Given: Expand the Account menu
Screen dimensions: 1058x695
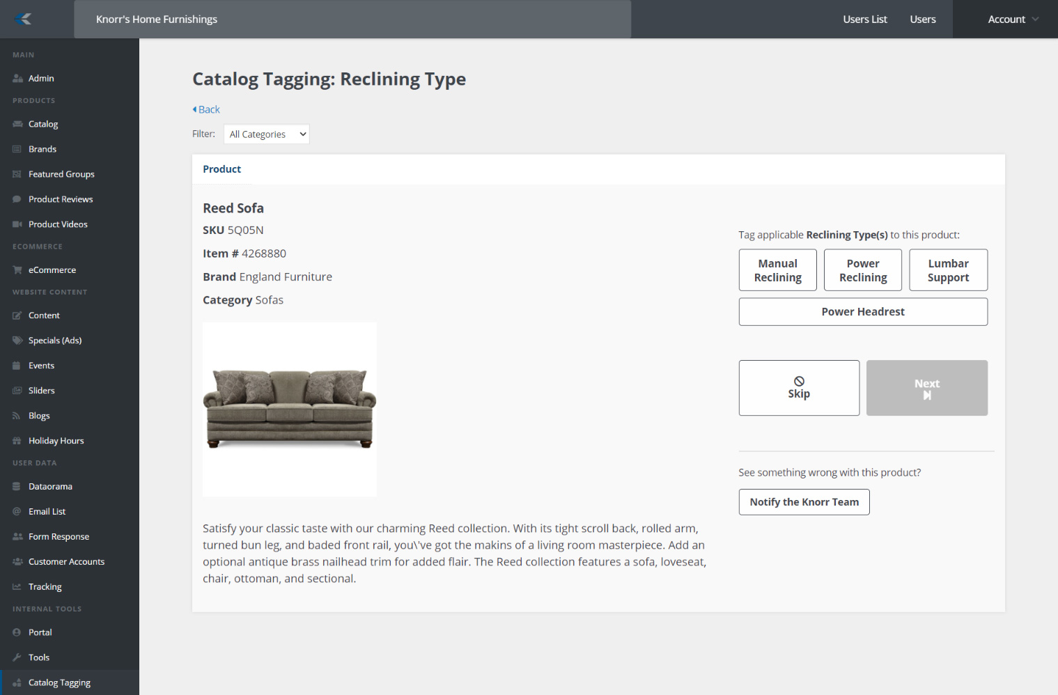Looking at the screenshot, I should (x=1012, y=19).
